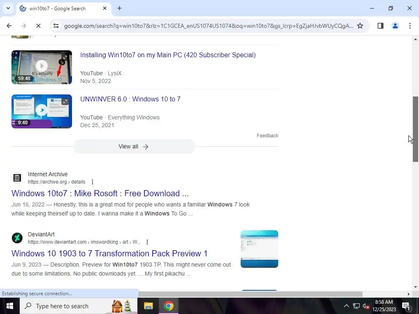Click the taskbar search box

coord(78,306)
